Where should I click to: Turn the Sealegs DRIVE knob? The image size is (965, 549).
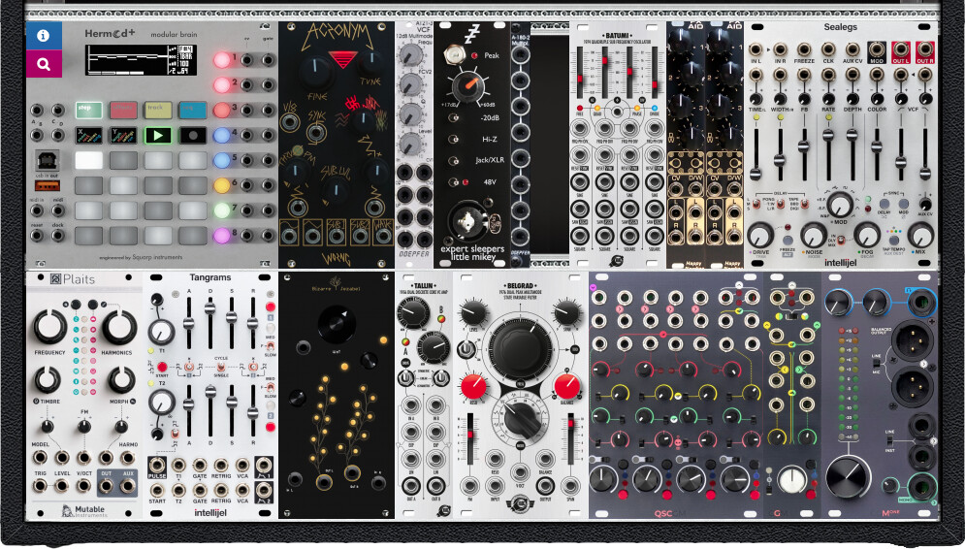pyautogui.click(x=760, y=235)
